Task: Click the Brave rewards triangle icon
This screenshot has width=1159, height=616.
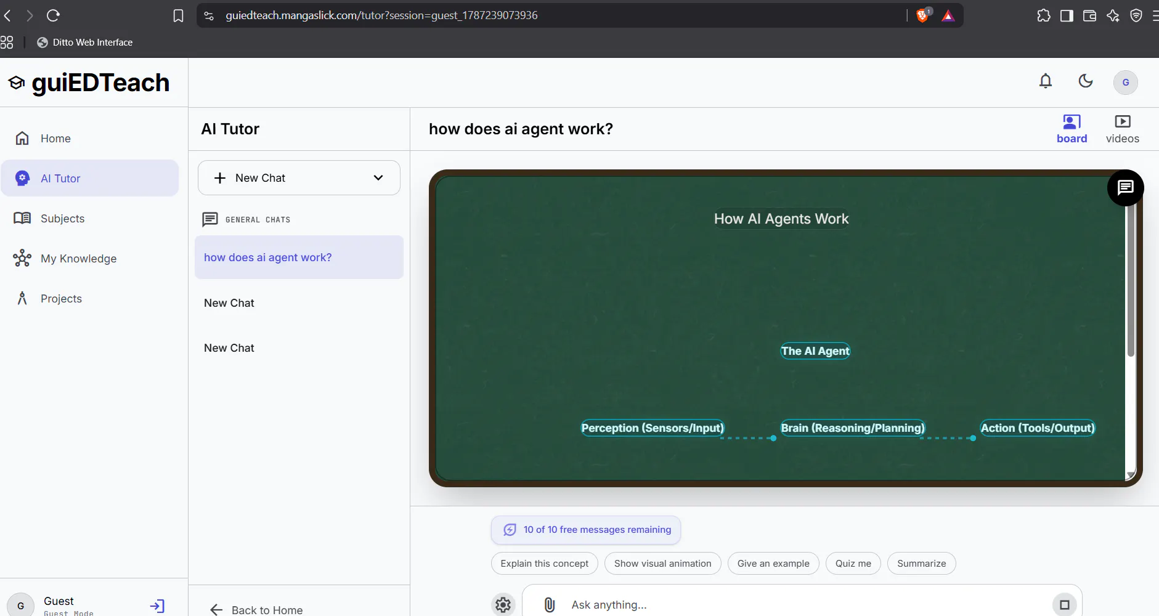Action: pyautogui.click(x=948, y=15)
